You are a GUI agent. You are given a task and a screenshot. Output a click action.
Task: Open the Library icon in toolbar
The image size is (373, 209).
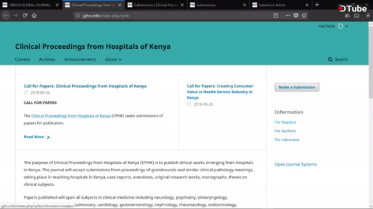coord(347,16)
